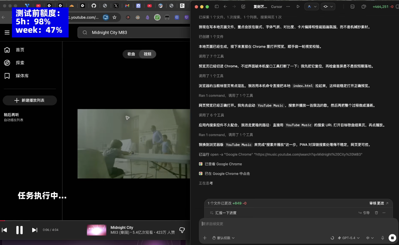Open the 复刻艺... project title in Cursor
Image resolution: width=399 pixels, height=245 pixels.
[x=260, y=7]
